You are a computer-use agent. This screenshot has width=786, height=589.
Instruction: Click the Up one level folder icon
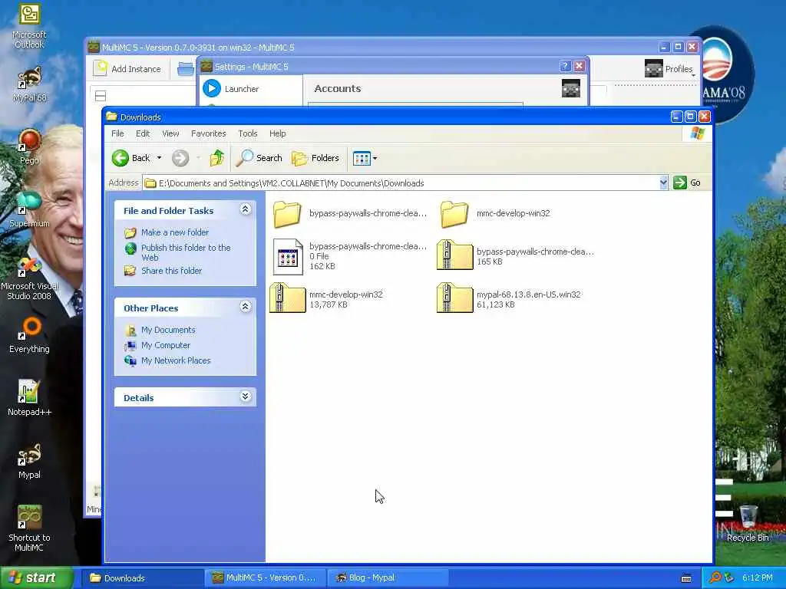216,158
